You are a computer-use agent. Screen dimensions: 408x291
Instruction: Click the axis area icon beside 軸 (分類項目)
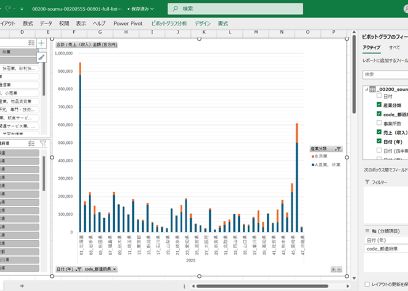367,231
